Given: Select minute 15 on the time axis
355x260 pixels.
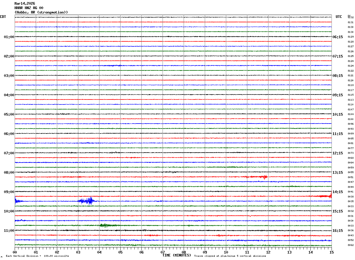Looking at the screenshot, I should click(332, 252).
